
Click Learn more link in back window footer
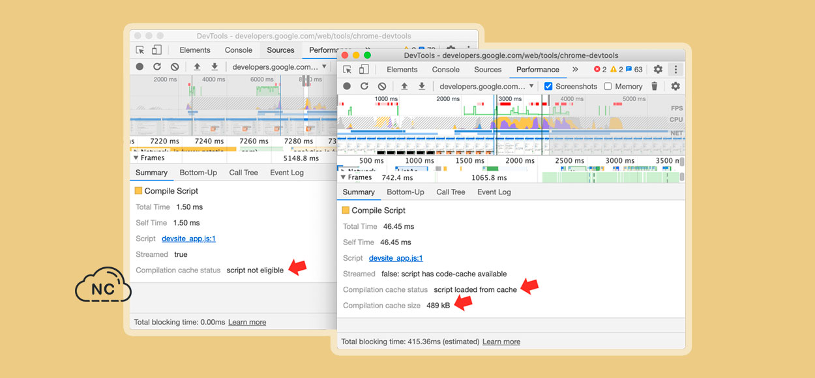click(x=247, y=322)
